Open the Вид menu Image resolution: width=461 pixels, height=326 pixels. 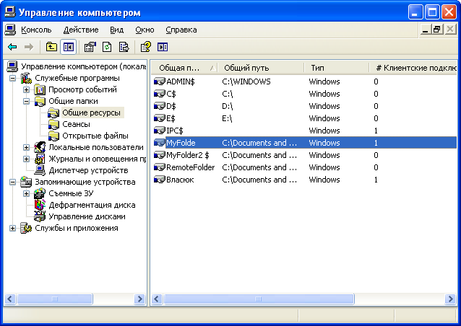(117, 30)
